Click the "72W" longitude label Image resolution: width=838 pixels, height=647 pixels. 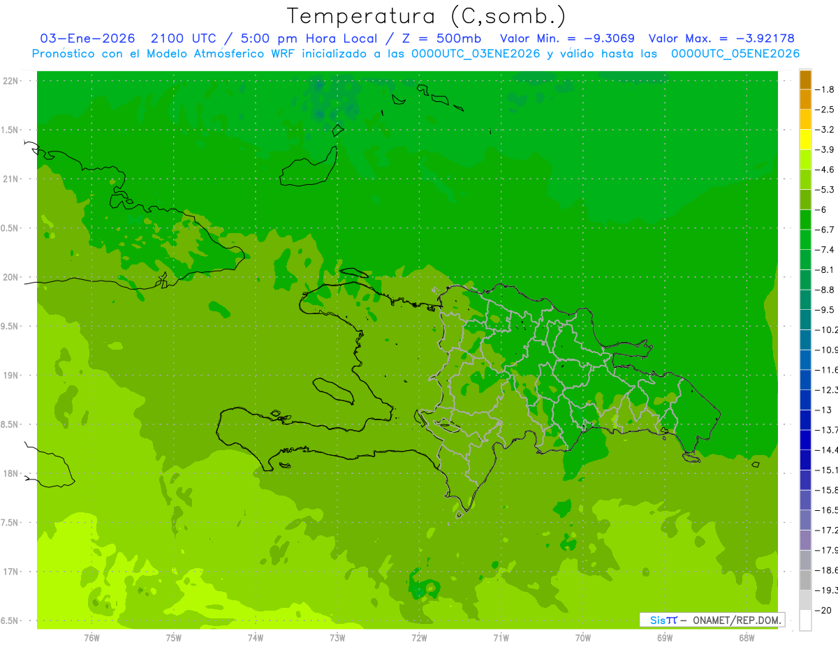(419, 637)
